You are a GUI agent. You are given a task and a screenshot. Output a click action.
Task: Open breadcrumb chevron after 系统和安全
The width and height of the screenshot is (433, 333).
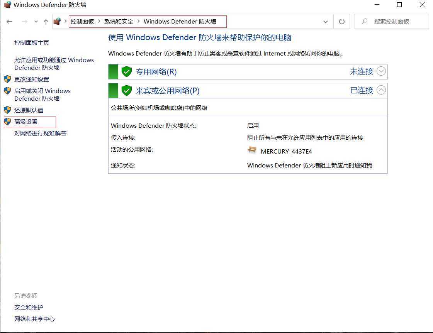coord(138,21)
